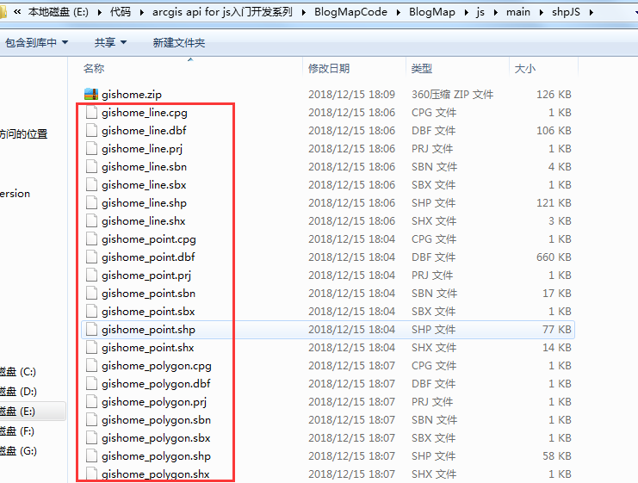The width and height of the screenshot is (638, 483).
Task: Go to BlogMapCode folder in address bar
Action: tap(350, 12)
